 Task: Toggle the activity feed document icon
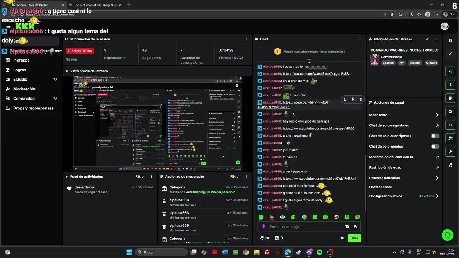click(450, 98)
